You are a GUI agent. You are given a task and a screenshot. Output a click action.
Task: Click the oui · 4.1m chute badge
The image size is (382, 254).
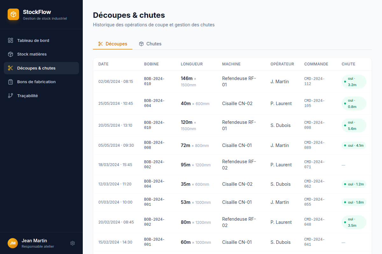tap(354, 145)
